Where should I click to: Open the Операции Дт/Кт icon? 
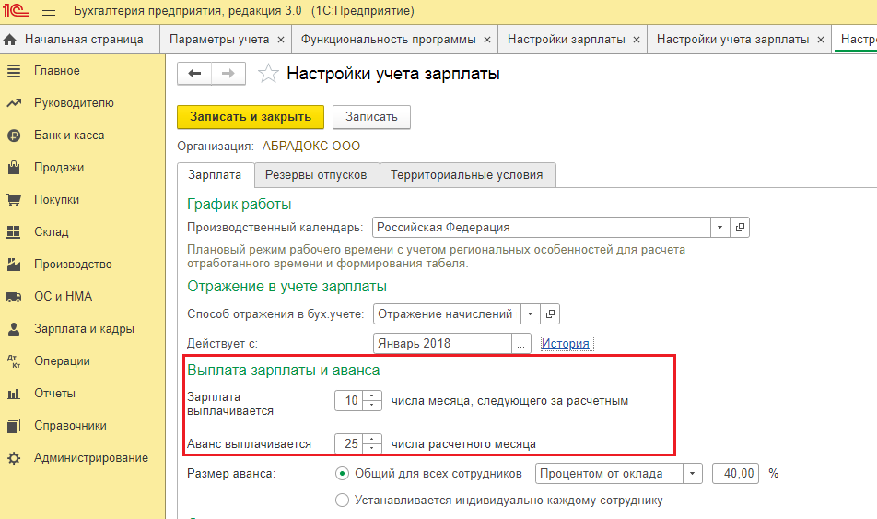tap(14, 361)
